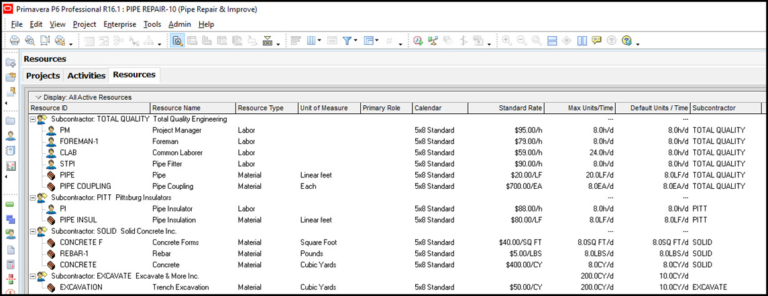The height and width of the screenshot is (296, 768).
Task: Click the Level Resources icon
Action: [x=433, y=41]
